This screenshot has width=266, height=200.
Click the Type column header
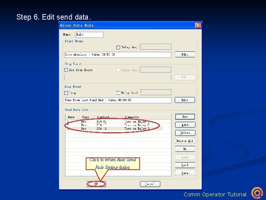coord(87,117)
